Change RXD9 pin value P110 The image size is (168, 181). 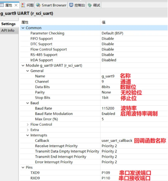coord(106,178)
